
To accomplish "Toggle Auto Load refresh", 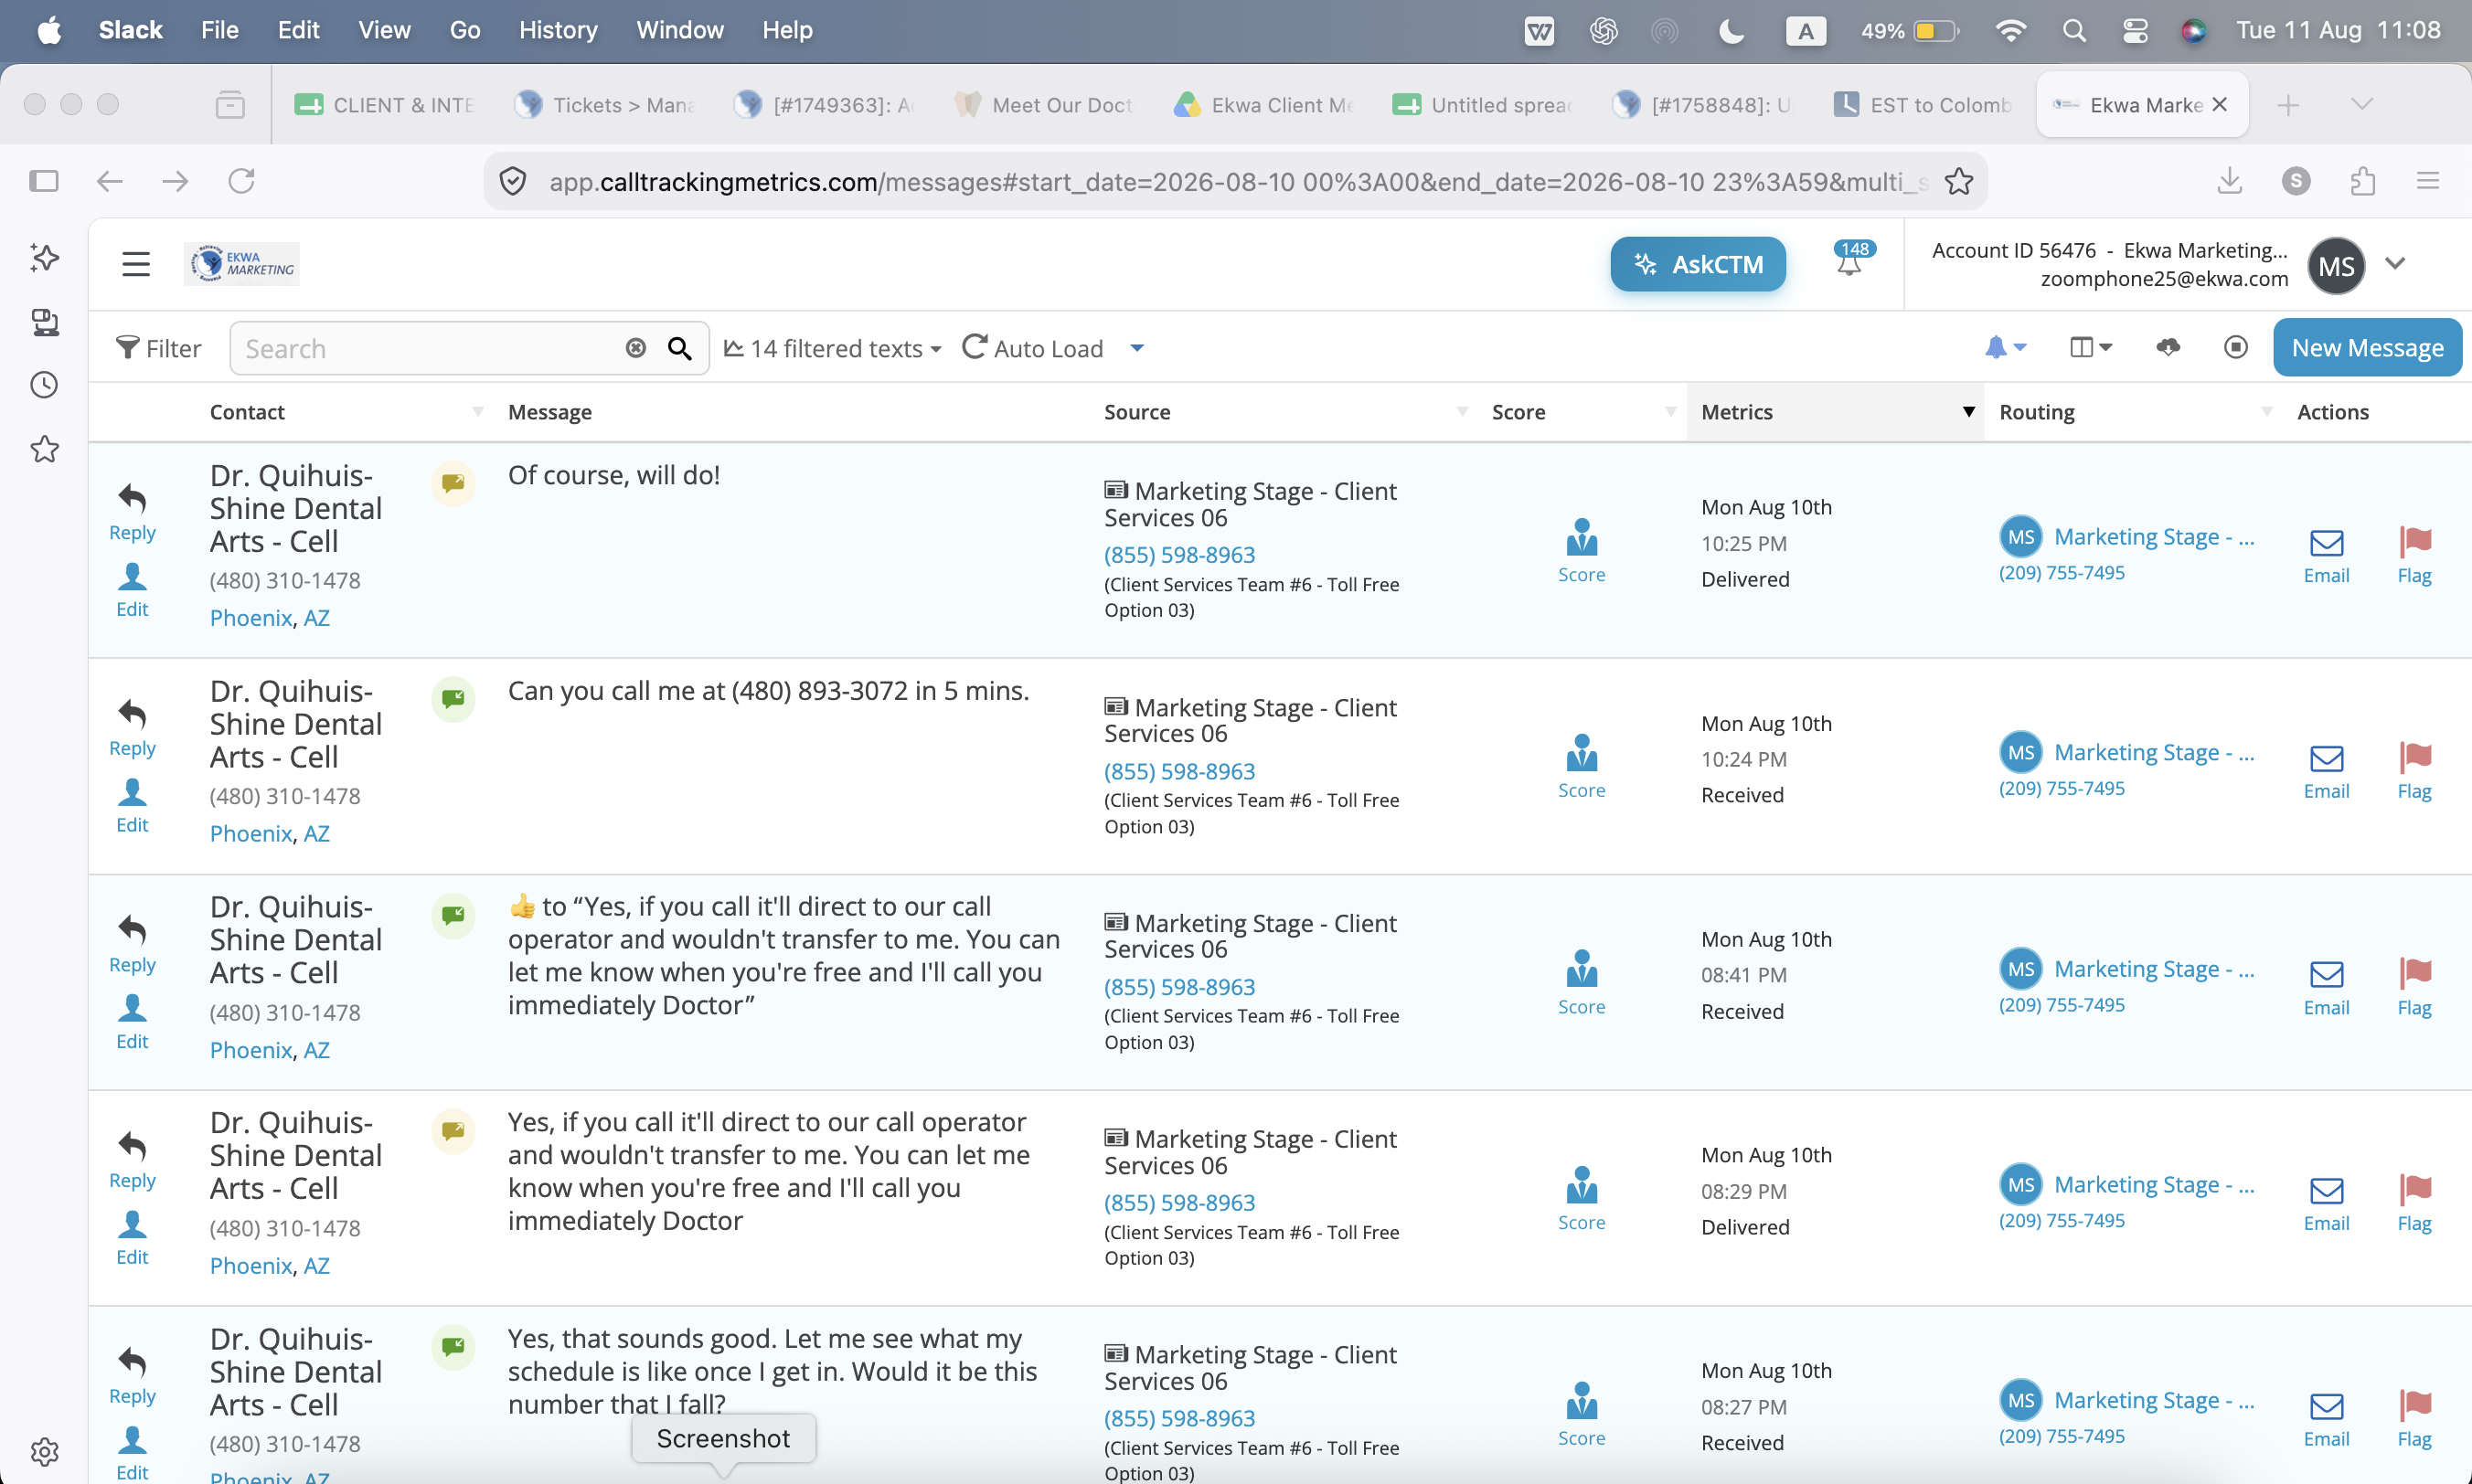I will (1032, 348).
